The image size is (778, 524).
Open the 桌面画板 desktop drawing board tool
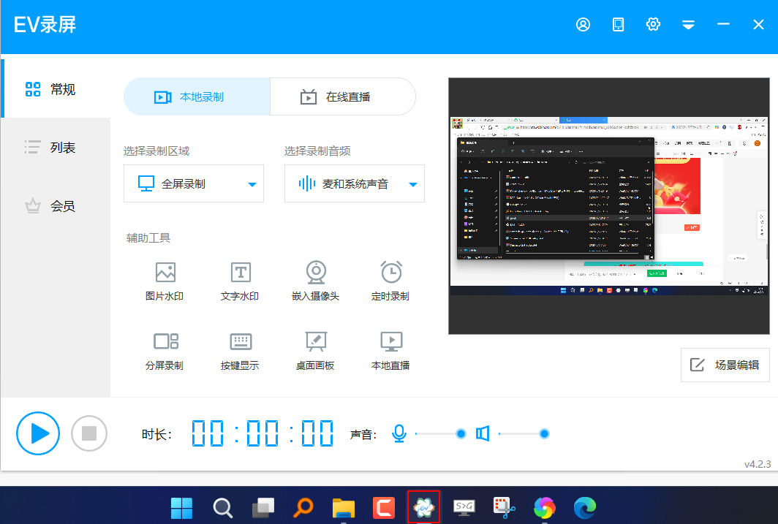316,351
